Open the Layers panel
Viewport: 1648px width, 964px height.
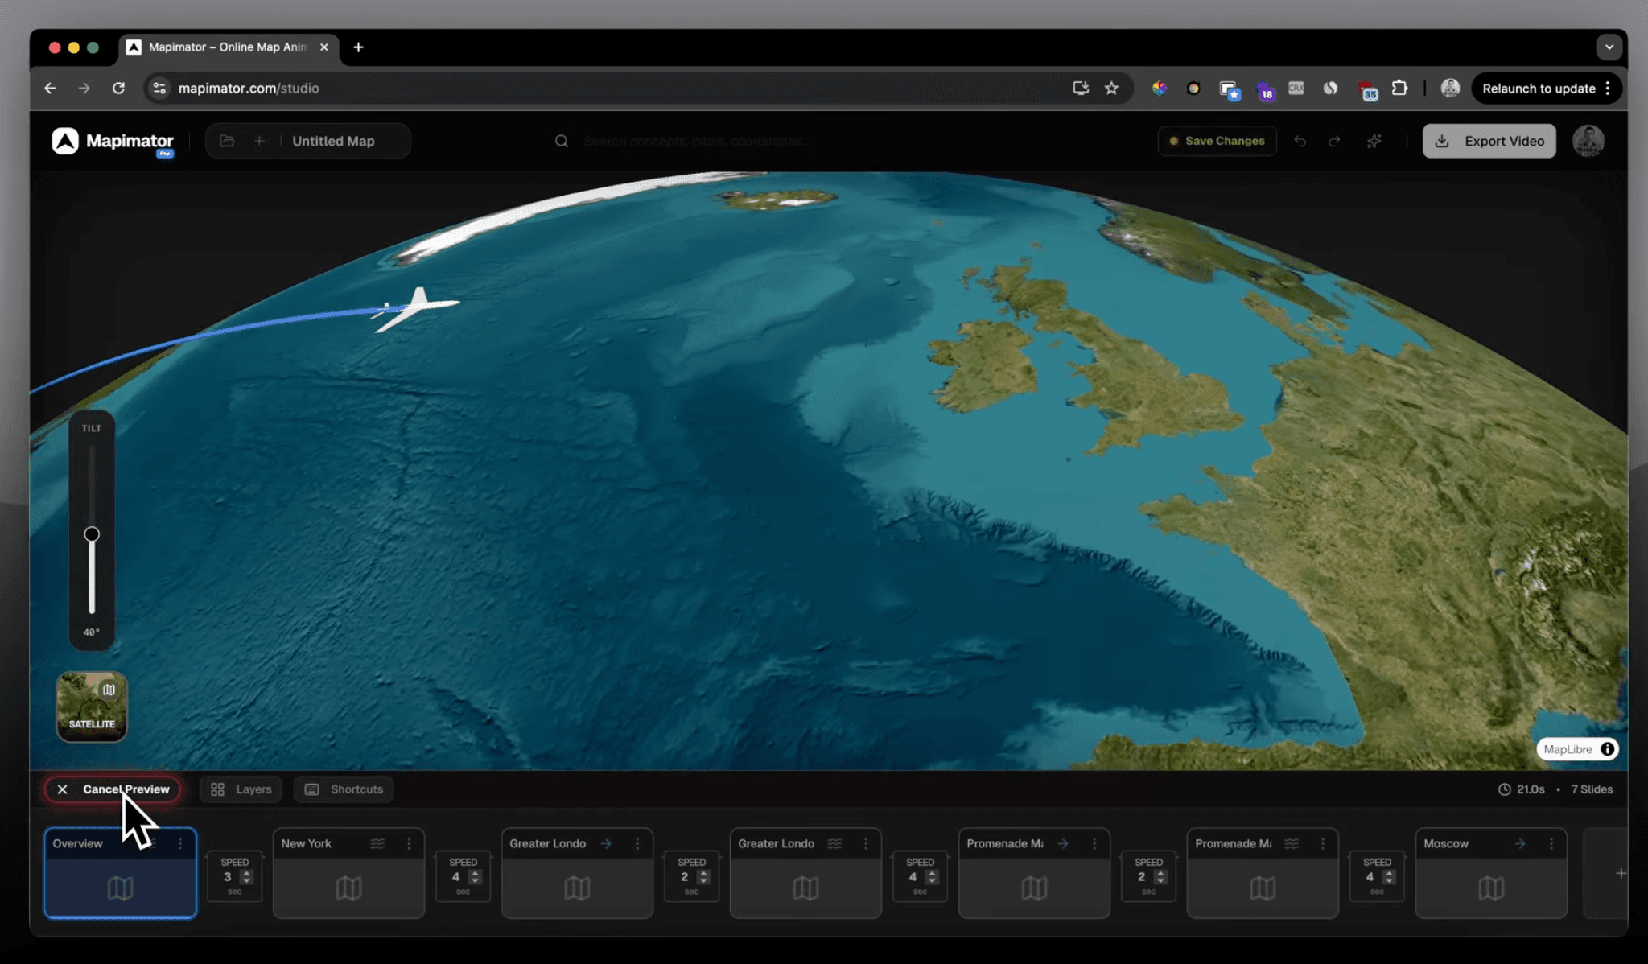[x=240, y=789]
